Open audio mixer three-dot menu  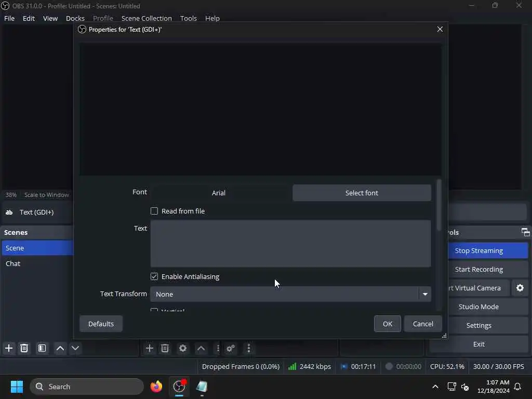click(249, 348)
